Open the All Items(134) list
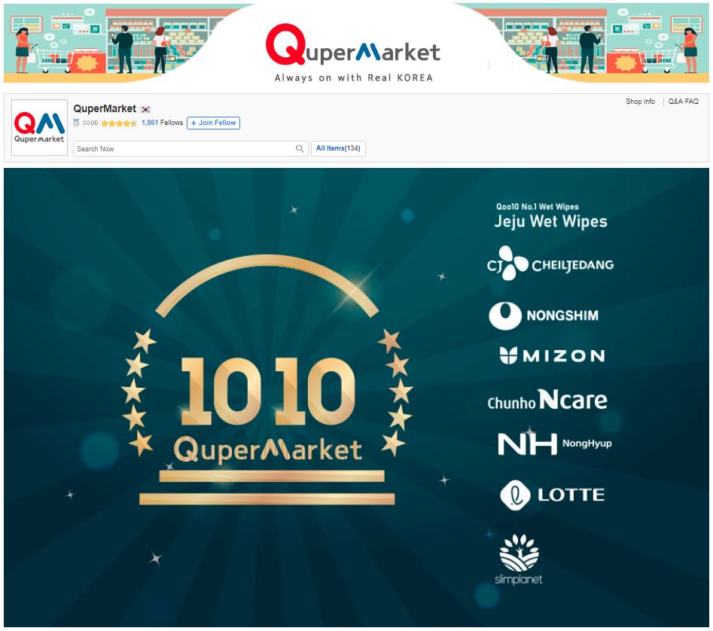713x631 pixels. click(338, 149)
